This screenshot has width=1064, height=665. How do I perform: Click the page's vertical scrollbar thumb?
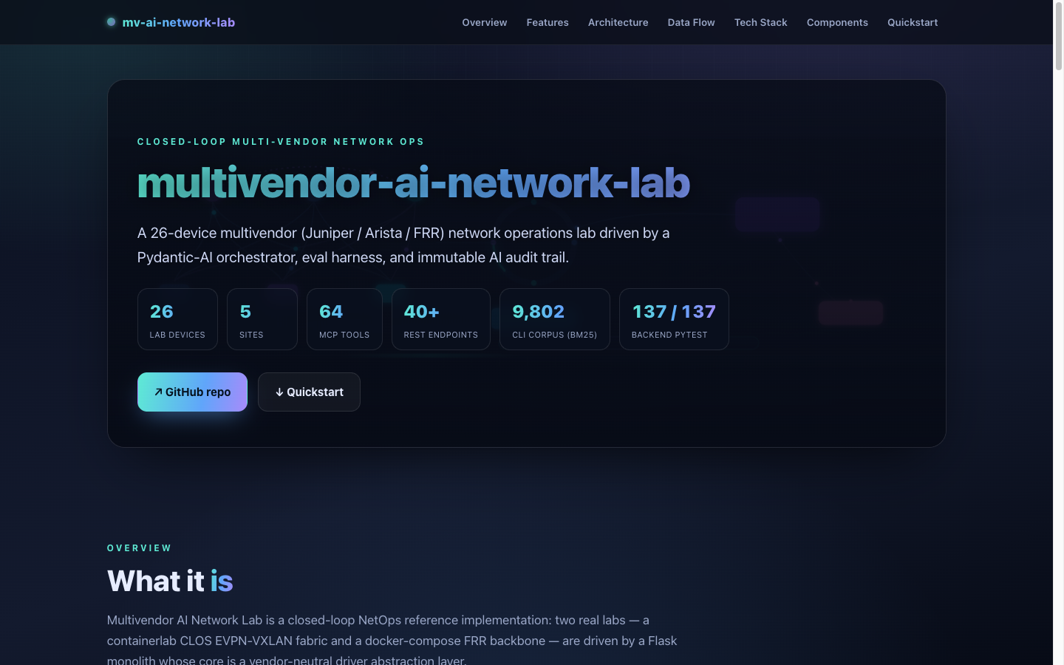[x=1058, y=37]
